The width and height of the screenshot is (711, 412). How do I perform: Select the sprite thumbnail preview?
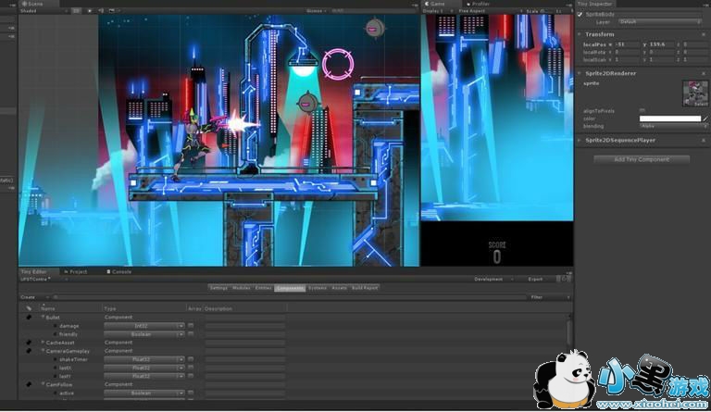(694, 93)
